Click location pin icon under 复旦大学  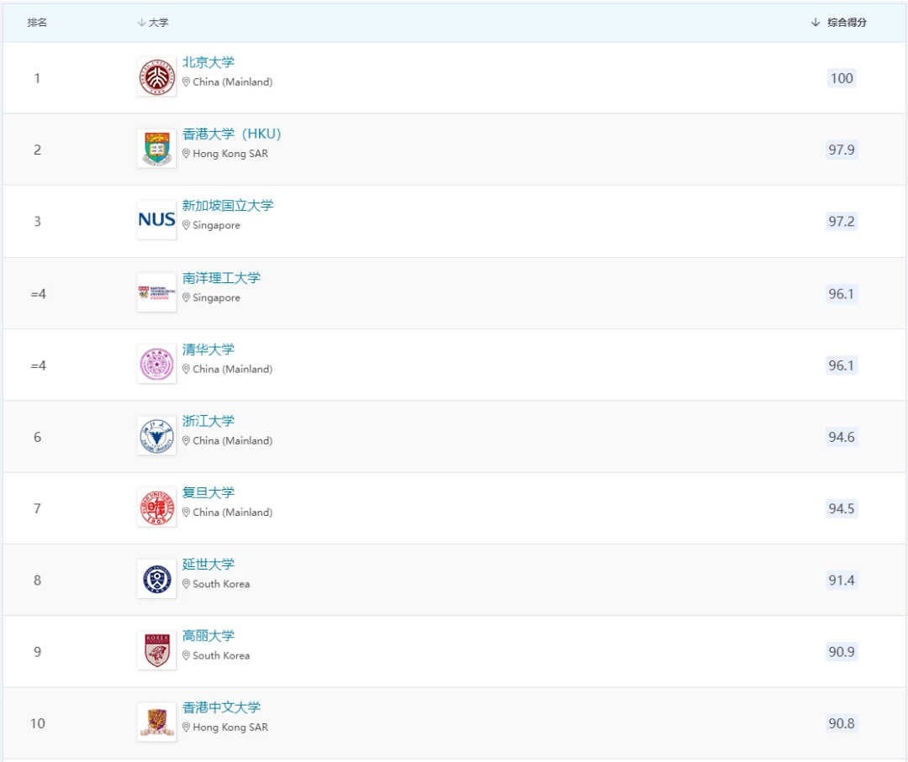(x=186, y=512)
